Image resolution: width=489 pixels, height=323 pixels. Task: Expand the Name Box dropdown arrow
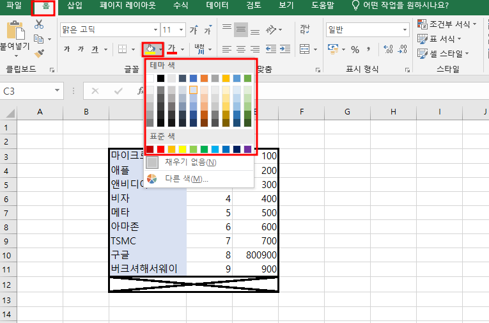click(x=57, y=91)
